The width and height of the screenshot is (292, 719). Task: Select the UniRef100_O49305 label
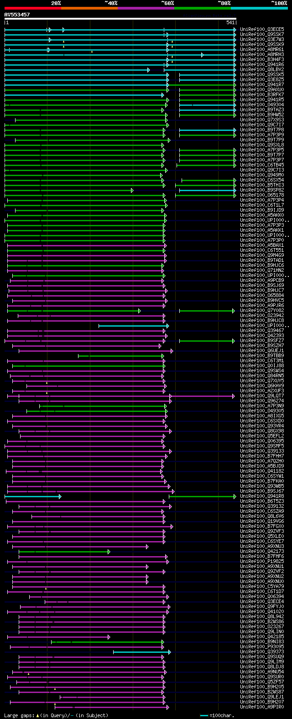(x=262, y=411)
